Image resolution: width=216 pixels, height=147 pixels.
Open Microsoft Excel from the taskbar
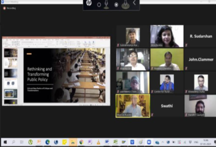pos(115,142)
